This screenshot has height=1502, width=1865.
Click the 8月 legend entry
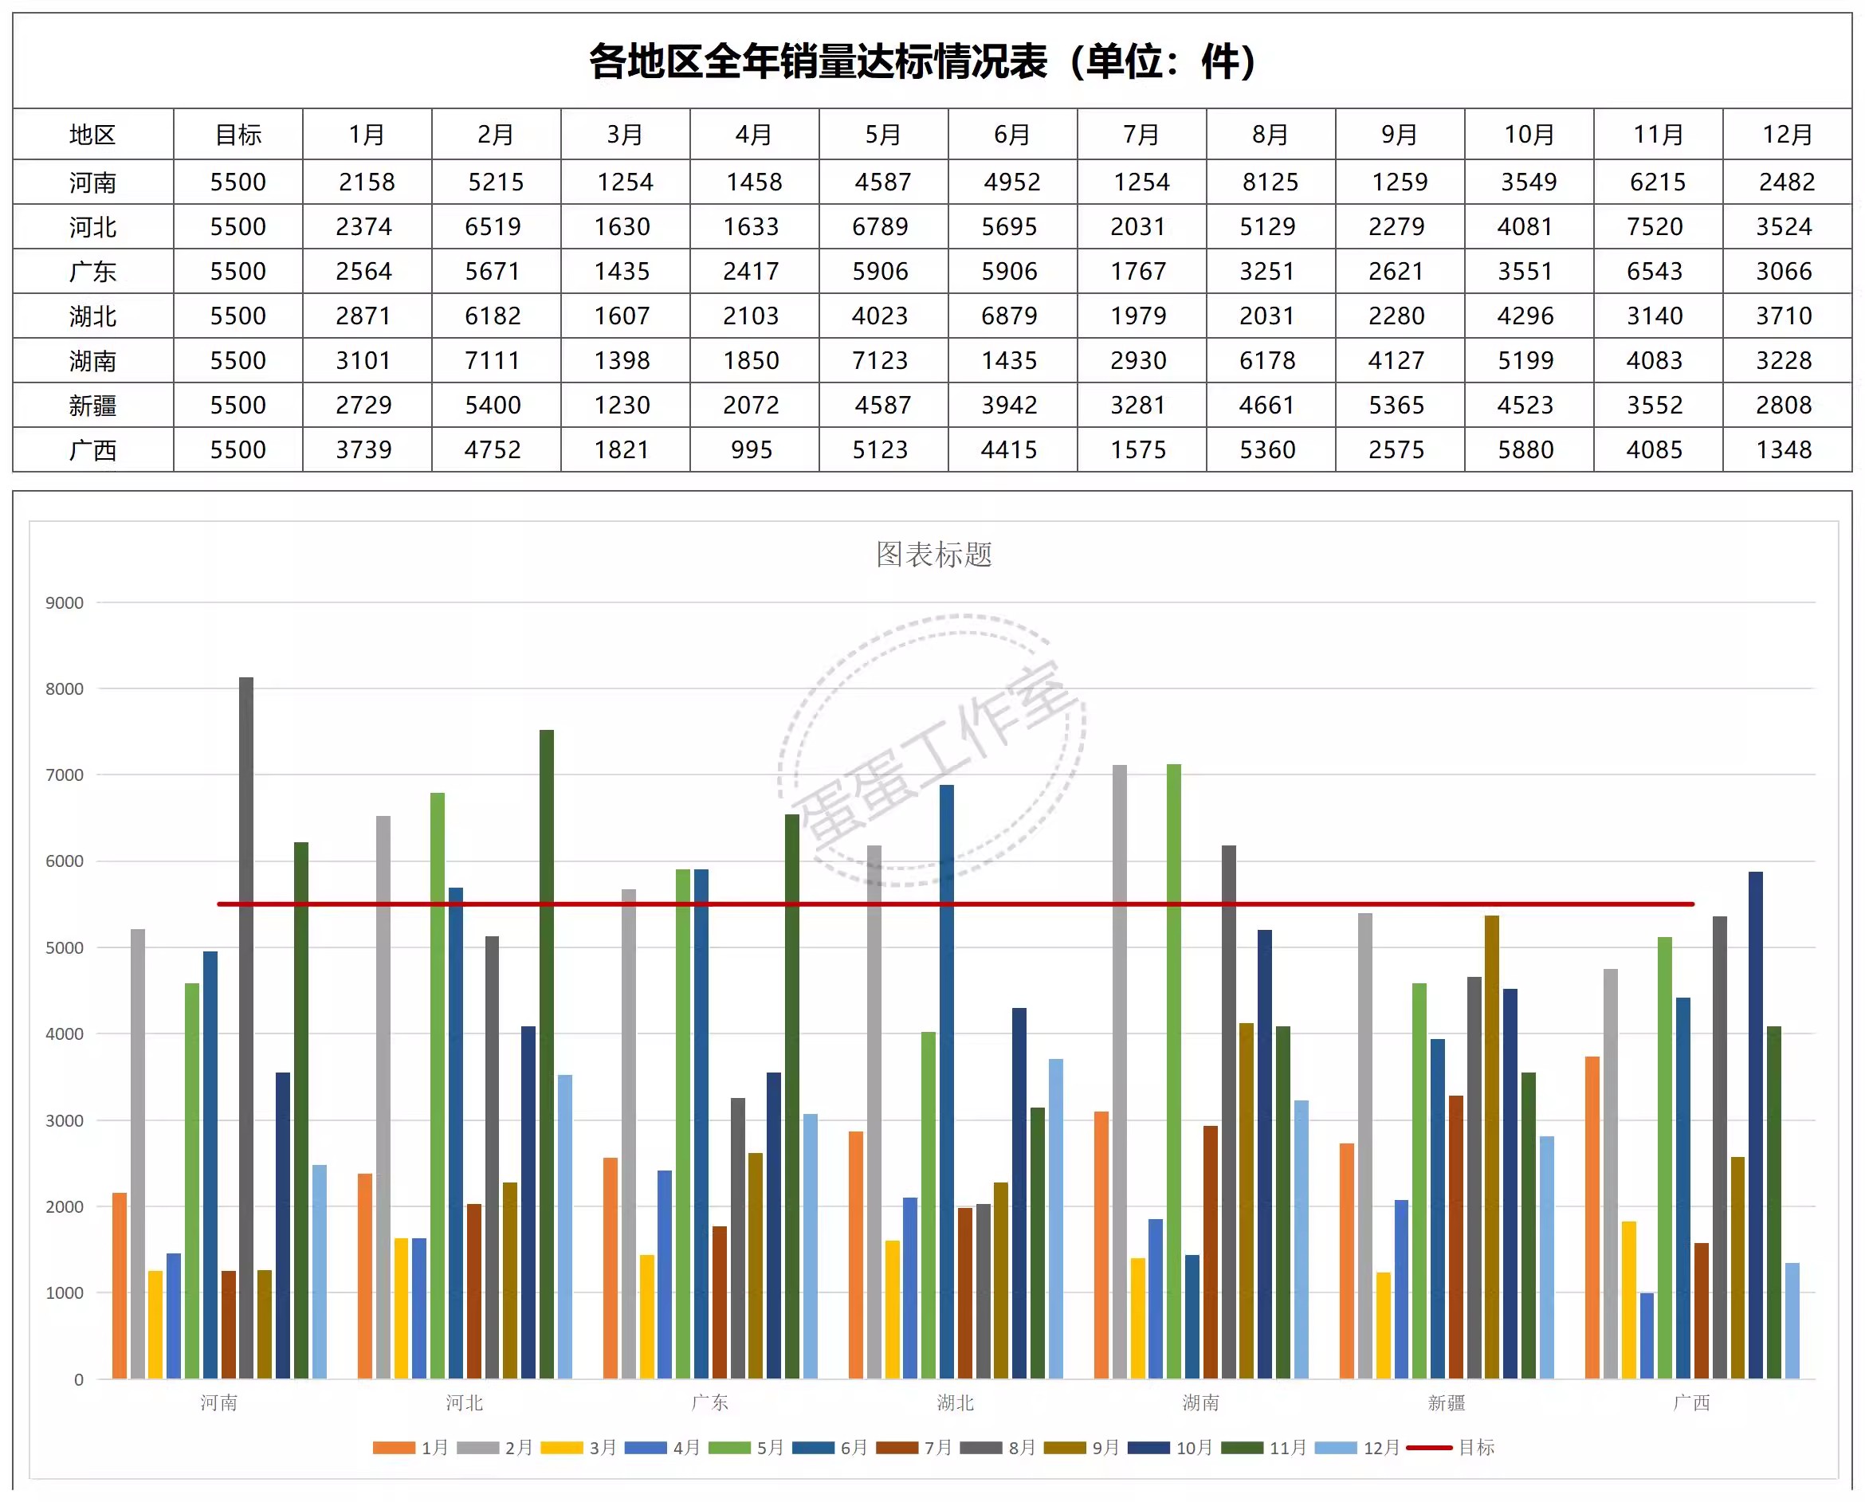(x=999, y=1448)
